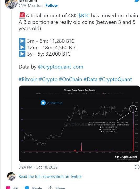Click the small avatar beside conversation link

11,176
